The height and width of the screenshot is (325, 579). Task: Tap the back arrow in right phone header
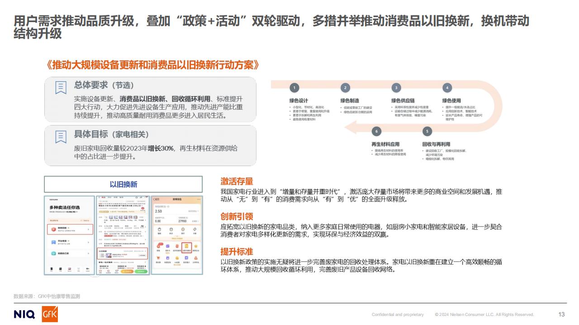click(154, 200)
